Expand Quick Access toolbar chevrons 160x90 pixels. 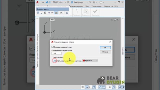43,2
